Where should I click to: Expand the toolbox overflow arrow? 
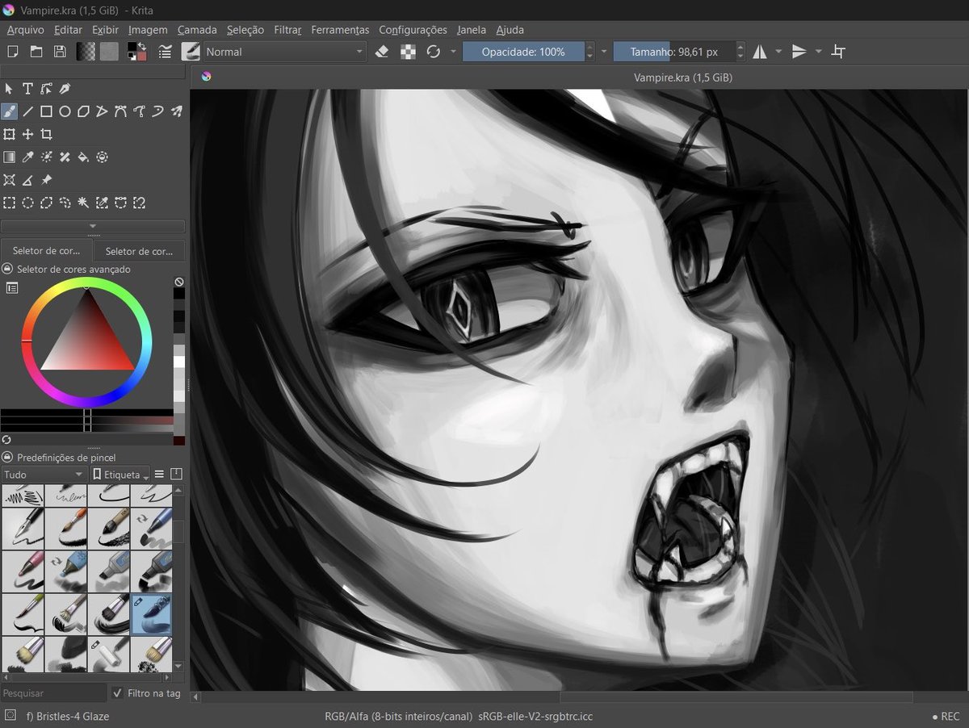(93, 226)
